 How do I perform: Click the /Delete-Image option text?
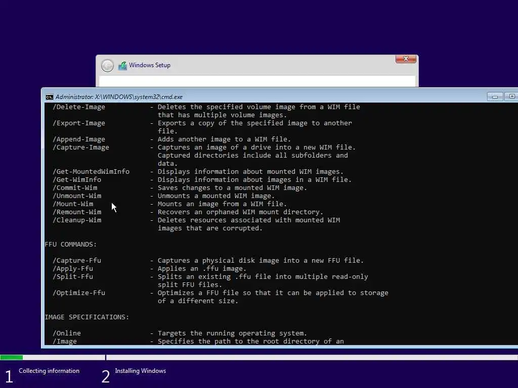point(79,107)
